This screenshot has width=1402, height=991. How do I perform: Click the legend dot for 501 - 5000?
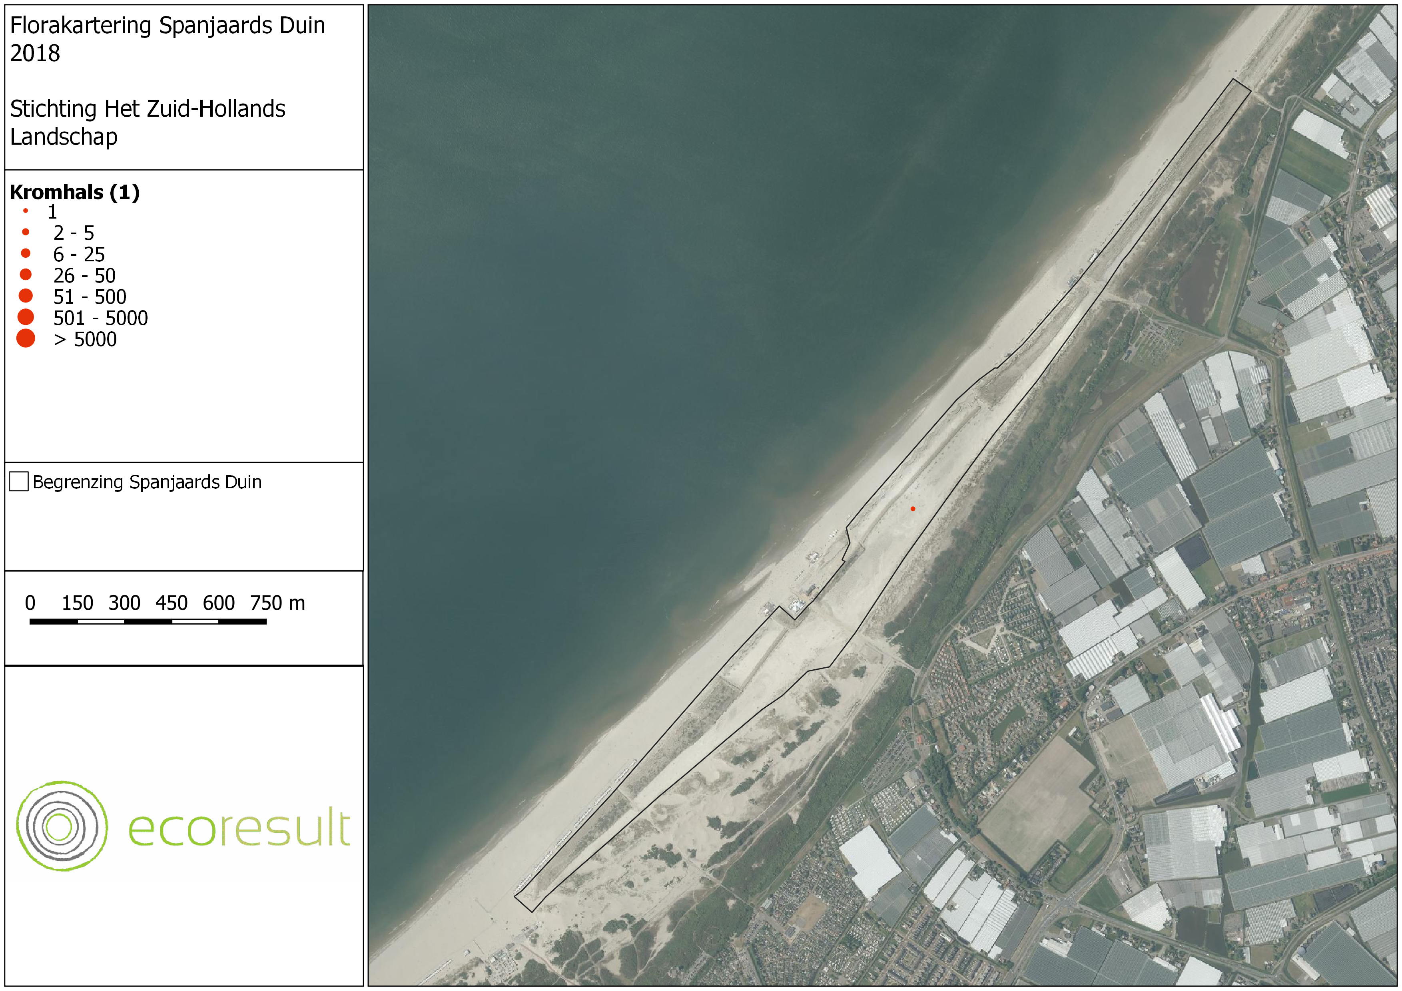26,317
